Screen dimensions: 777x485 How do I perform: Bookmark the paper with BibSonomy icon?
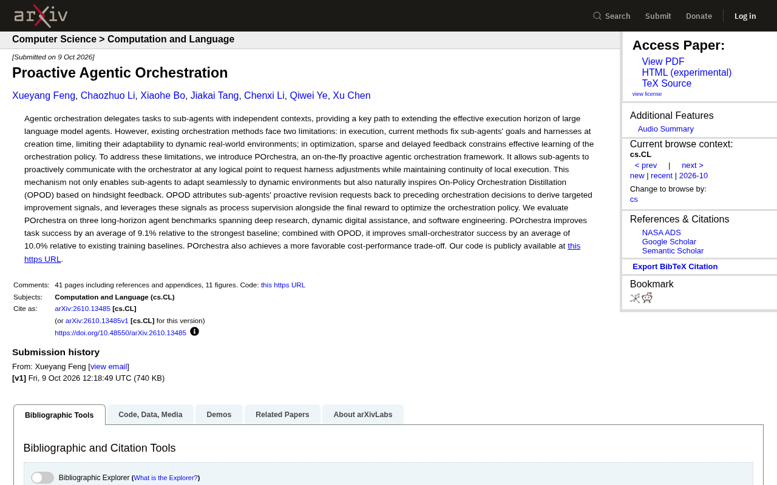tap(635, 298)
